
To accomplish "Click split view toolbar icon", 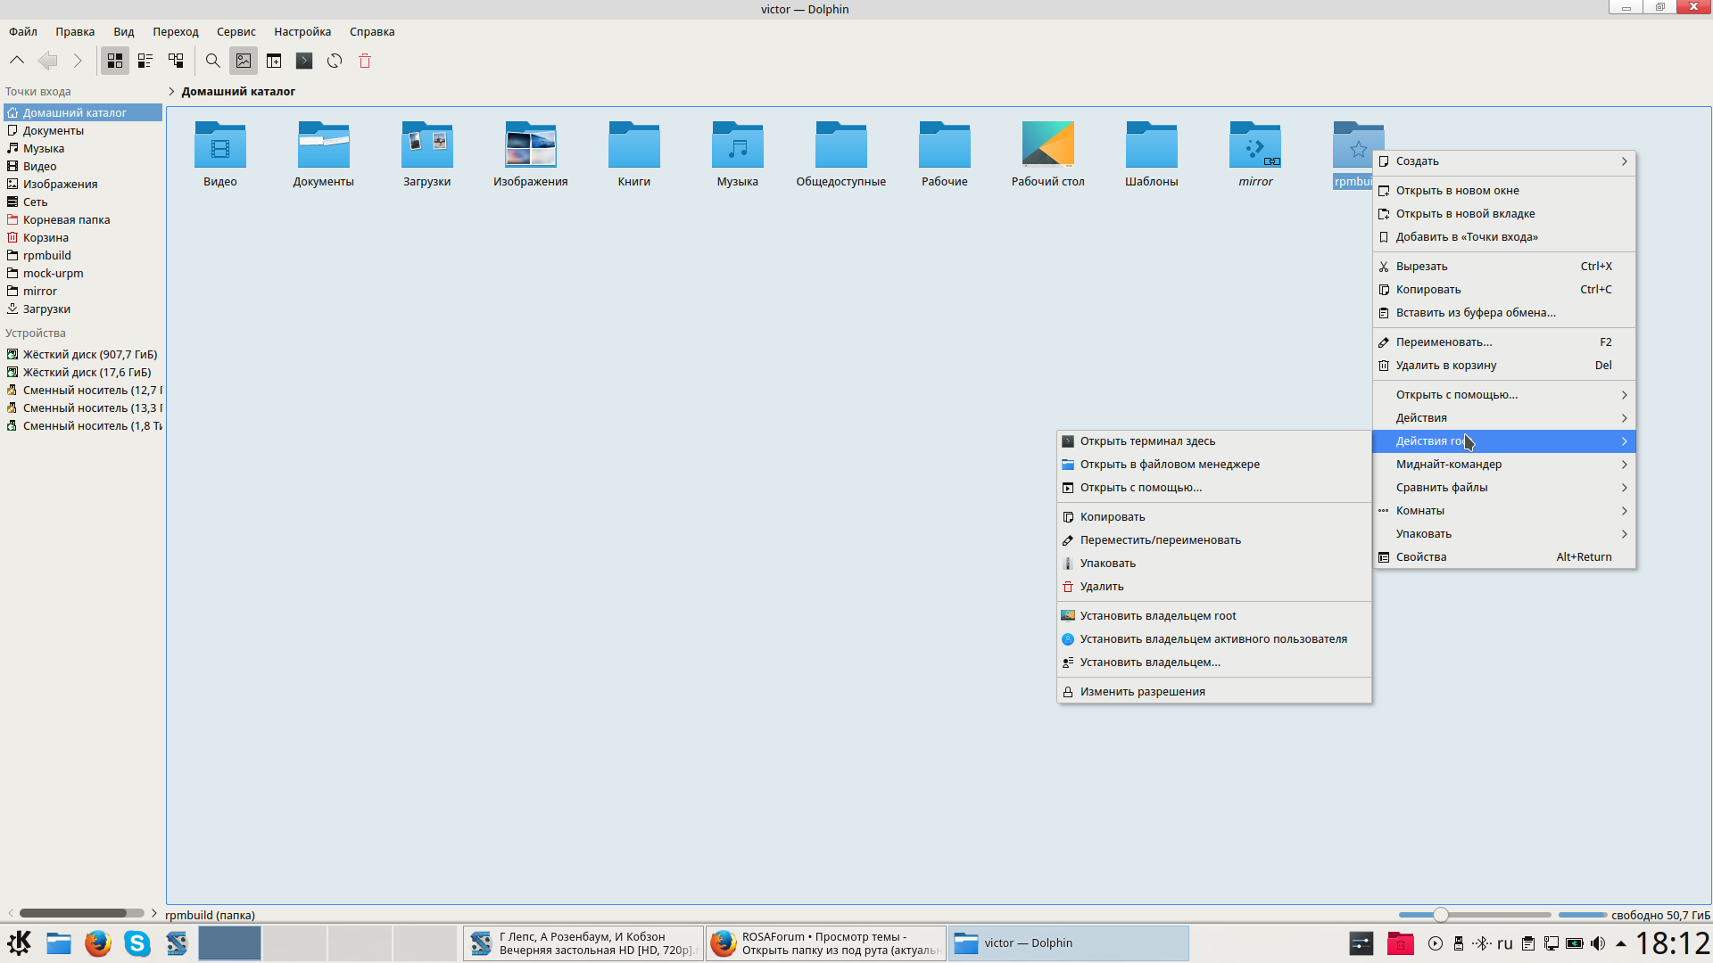I will tap(274, 61).
